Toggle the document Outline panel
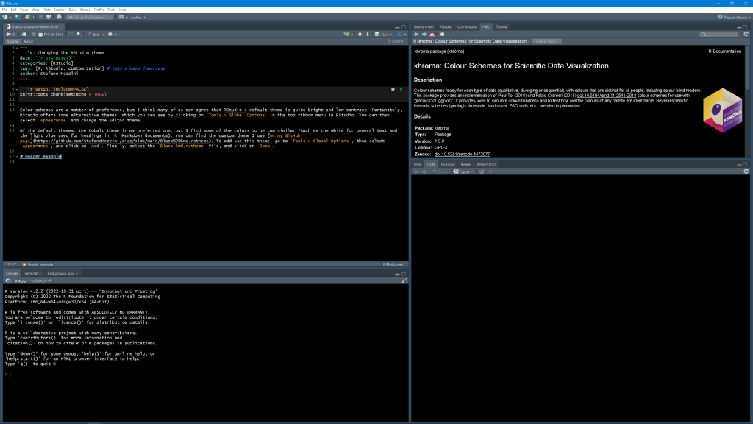Viewport: 753px width, 424px height. pos(397,41)
